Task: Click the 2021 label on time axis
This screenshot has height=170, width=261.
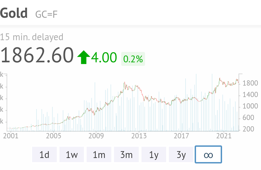Action: [224, 136]
